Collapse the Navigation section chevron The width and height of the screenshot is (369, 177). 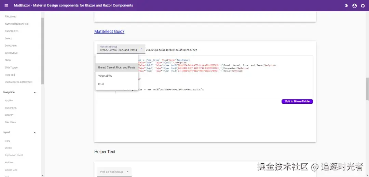(x=35, y=93)
